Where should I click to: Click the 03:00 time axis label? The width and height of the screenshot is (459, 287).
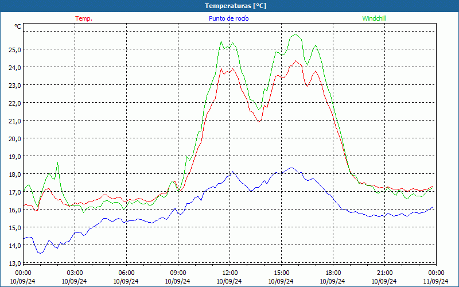point(75,273)
